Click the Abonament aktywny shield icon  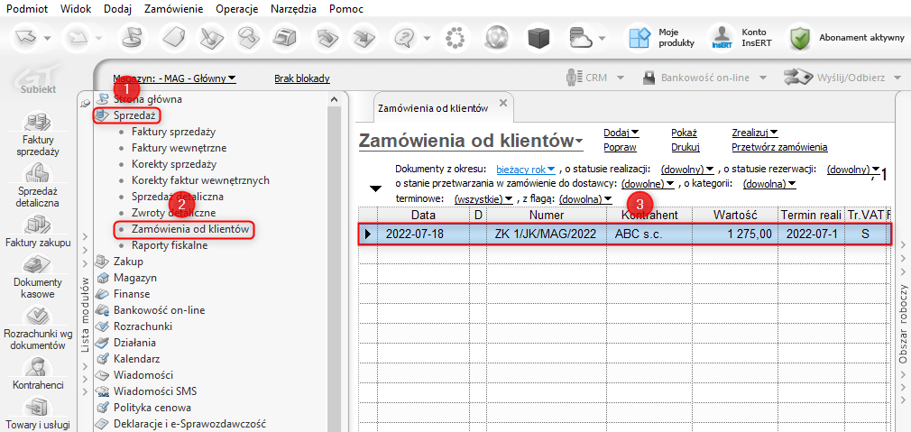801,38
